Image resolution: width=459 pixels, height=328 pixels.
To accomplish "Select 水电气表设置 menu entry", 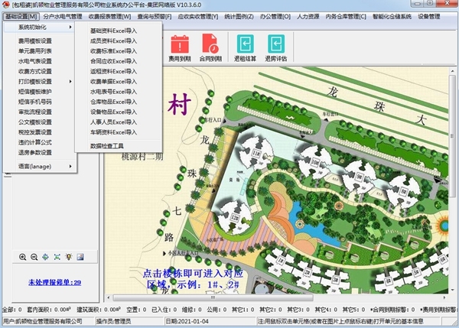I will 35,61.
